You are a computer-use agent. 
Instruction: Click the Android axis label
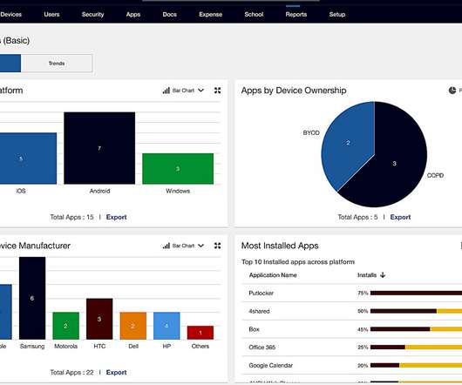[x=100, y=191]
